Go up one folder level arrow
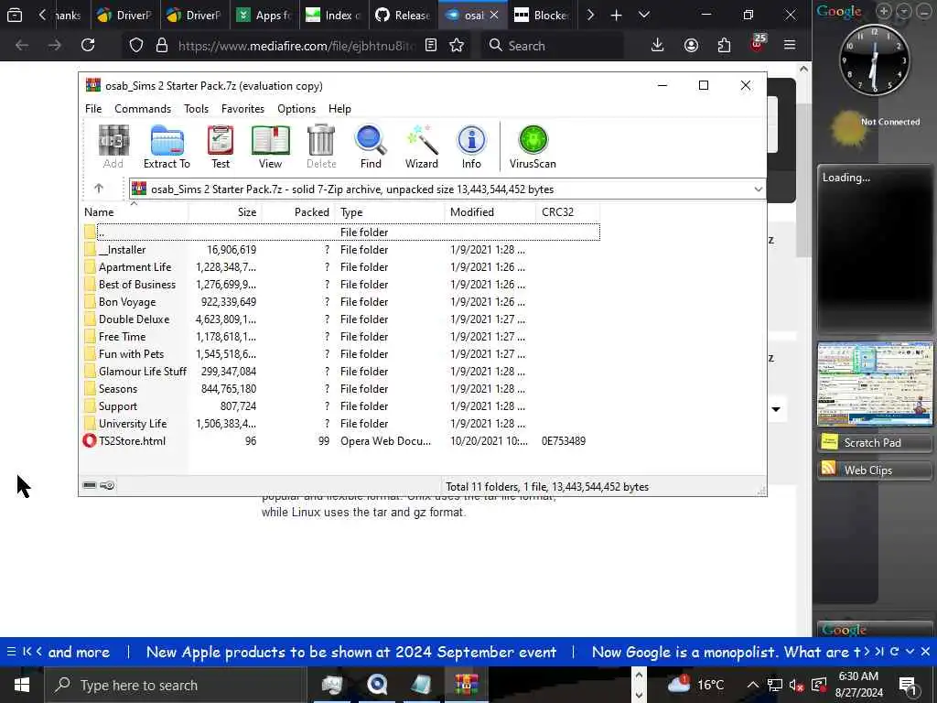 pyautogui.click(x=99, y=189)
